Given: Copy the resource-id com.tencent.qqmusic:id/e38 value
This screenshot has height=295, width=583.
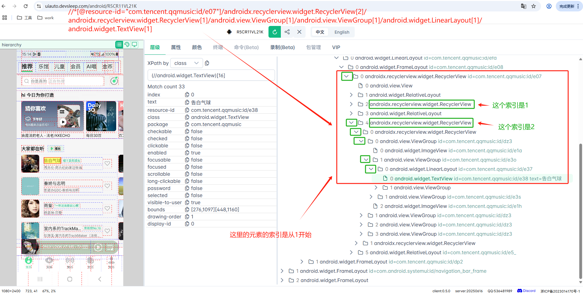Looking at the screenshot, I should [x=187, y=110].
